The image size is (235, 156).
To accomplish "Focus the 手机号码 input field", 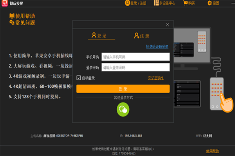I will click(136, 57).
